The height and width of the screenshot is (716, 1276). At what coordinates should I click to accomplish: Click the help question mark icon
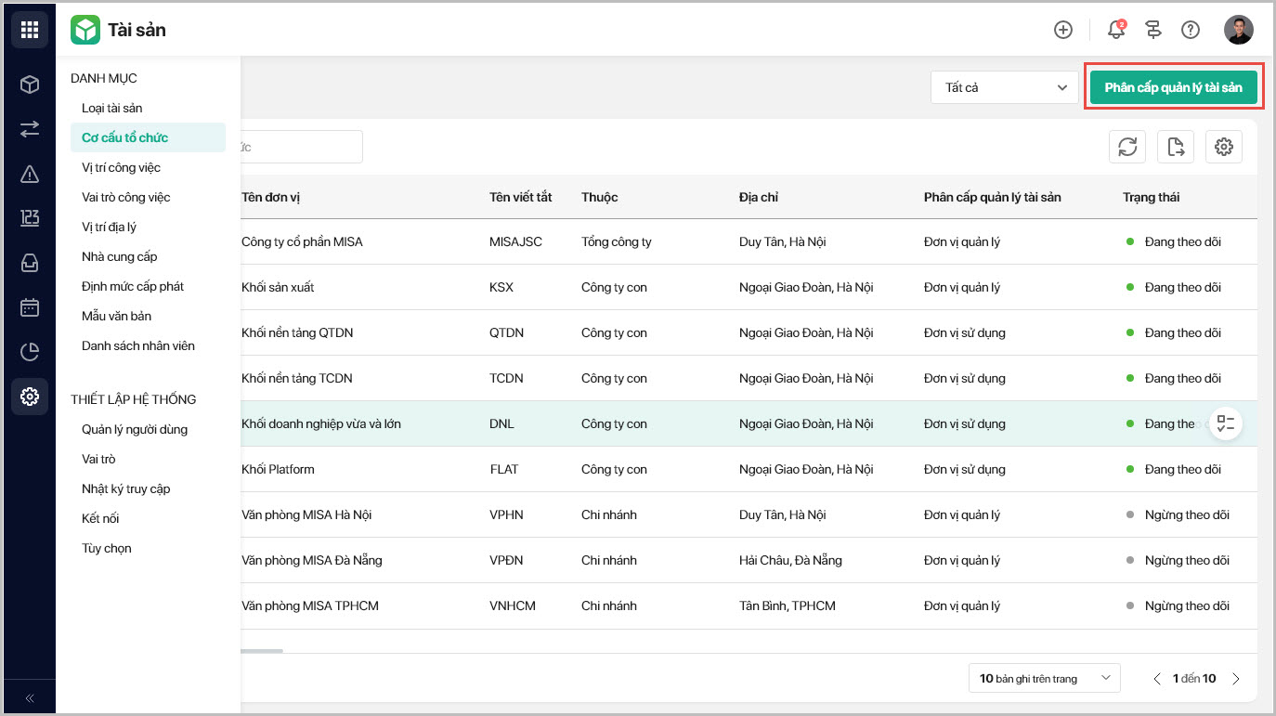[x=1191, y=30]
